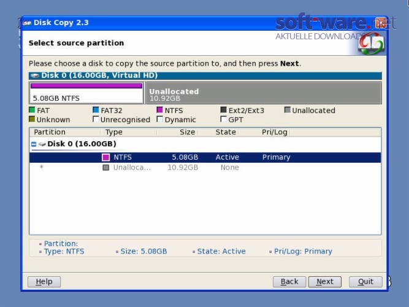Sort by the Partition column header
409x307 pixels.
click(65, 132)
